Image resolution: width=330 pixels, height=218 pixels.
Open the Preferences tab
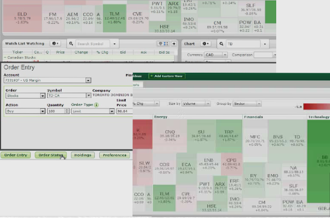(114, 155)
